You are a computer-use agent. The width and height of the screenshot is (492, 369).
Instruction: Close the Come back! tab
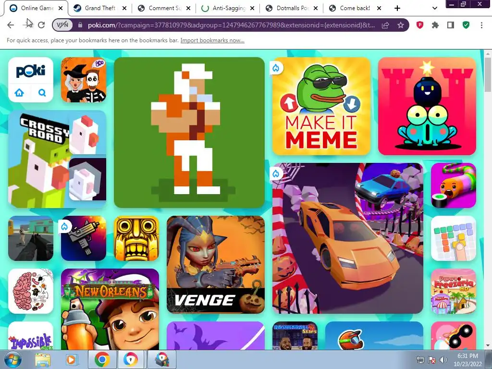(379, 8)
